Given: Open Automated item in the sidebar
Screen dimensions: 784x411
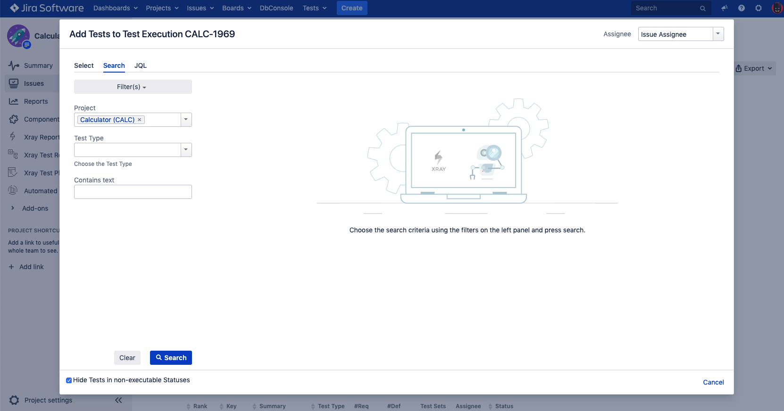Looking at the screenshot, I should pyautogui.click(x=32, y=191).
